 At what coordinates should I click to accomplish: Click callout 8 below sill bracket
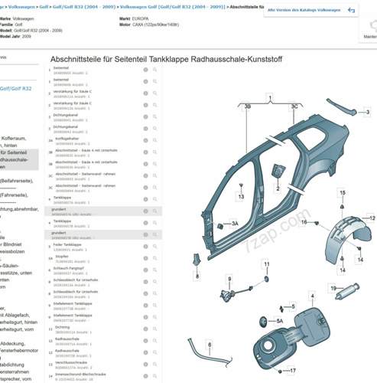click(197, 276)
